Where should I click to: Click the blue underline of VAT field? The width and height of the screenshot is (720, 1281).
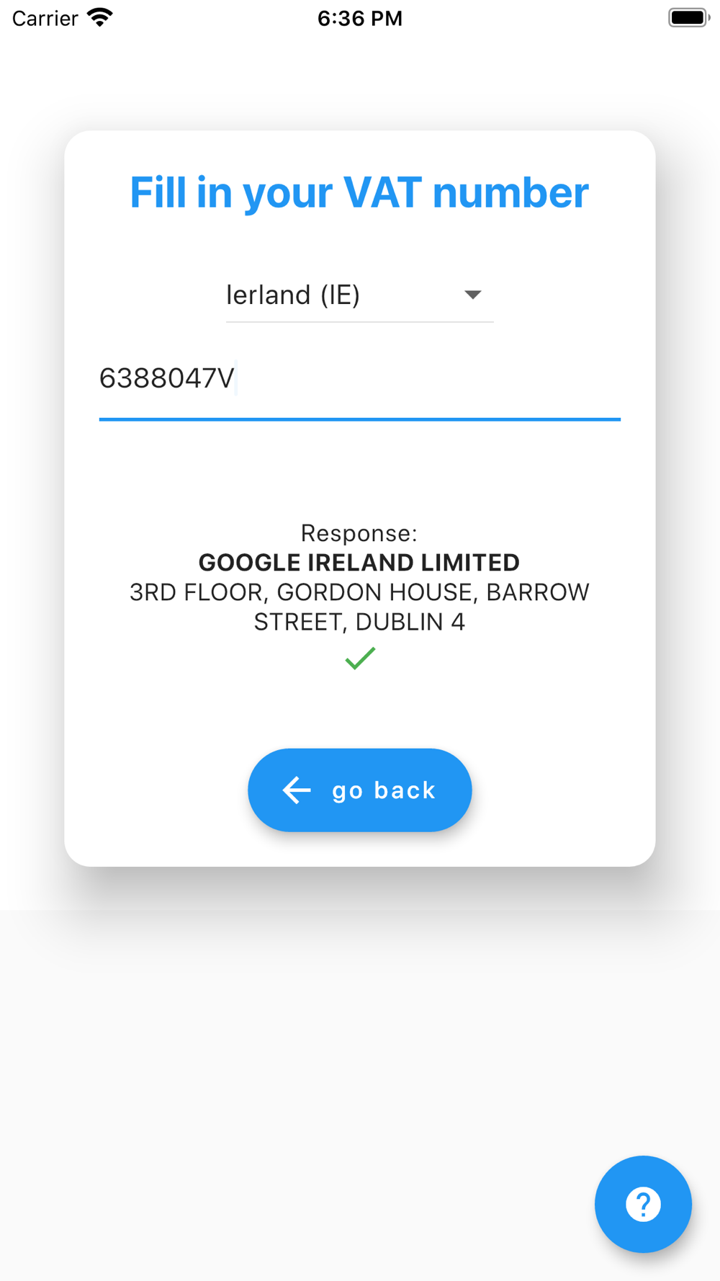pyautogui.click(x=360, y=419)
